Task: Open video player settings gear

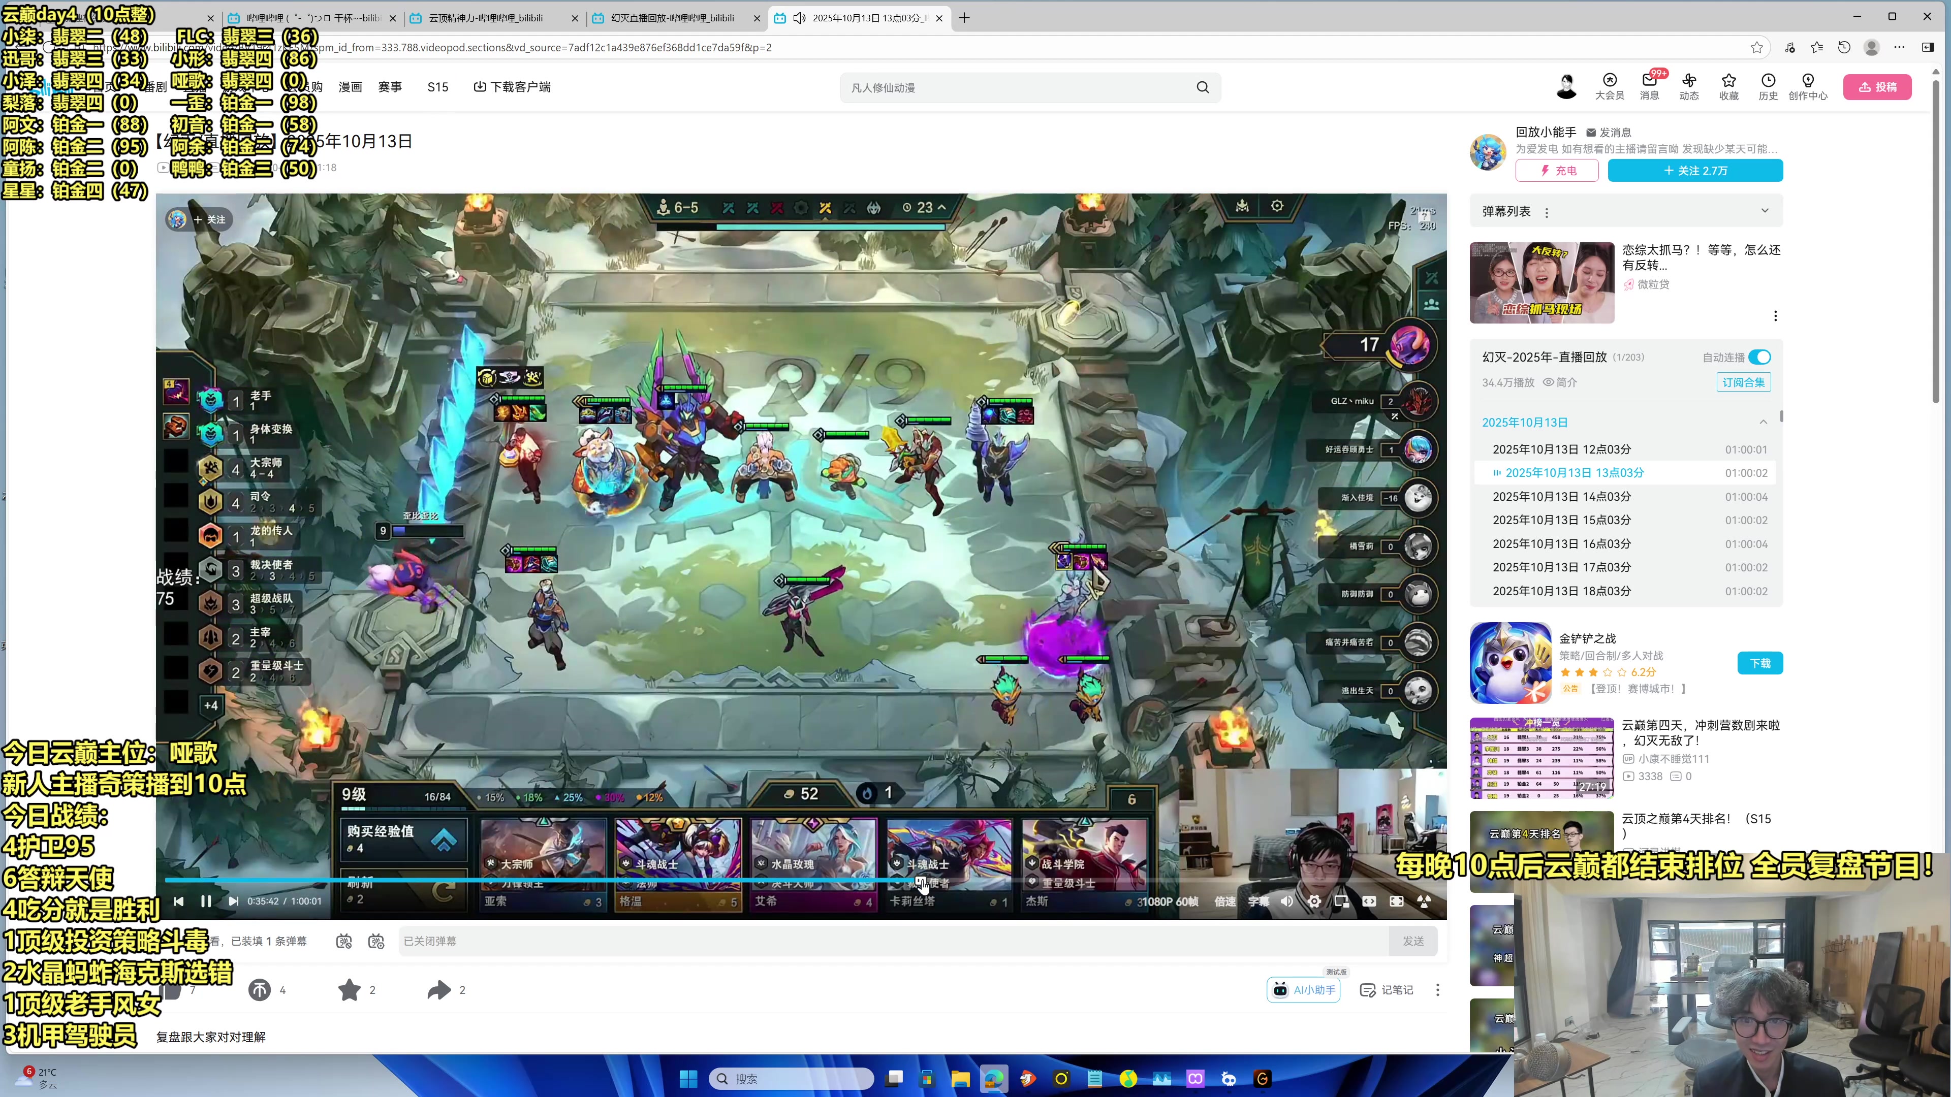Action: [1314, 901]
